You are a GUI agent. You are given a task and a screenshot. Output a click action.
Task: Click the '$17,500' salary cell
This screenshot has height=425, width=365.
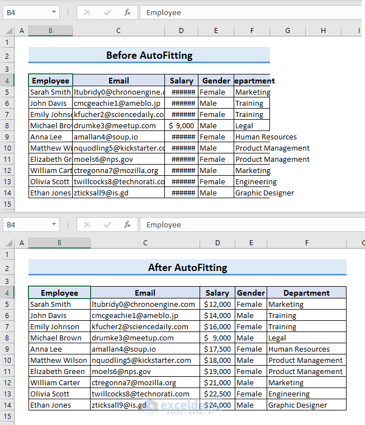tap(217, 349)
